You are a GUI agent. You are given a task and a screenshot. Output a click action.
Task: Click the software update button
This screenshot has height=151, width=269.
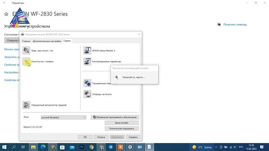click(x=115, y=117)
